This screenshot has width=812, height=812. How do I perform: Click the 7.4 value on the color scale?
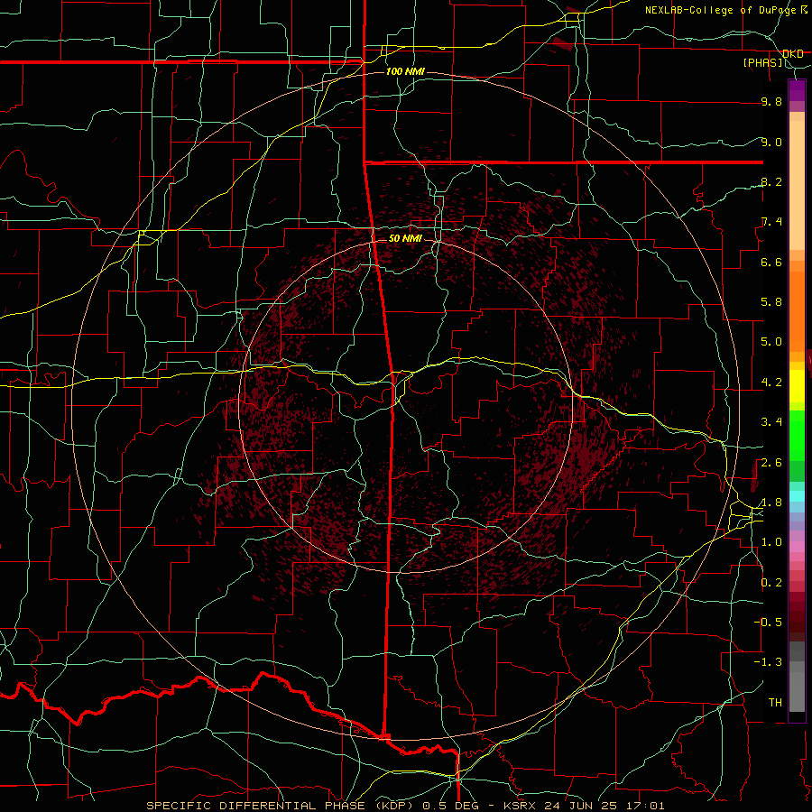click(x=771, y=222)
